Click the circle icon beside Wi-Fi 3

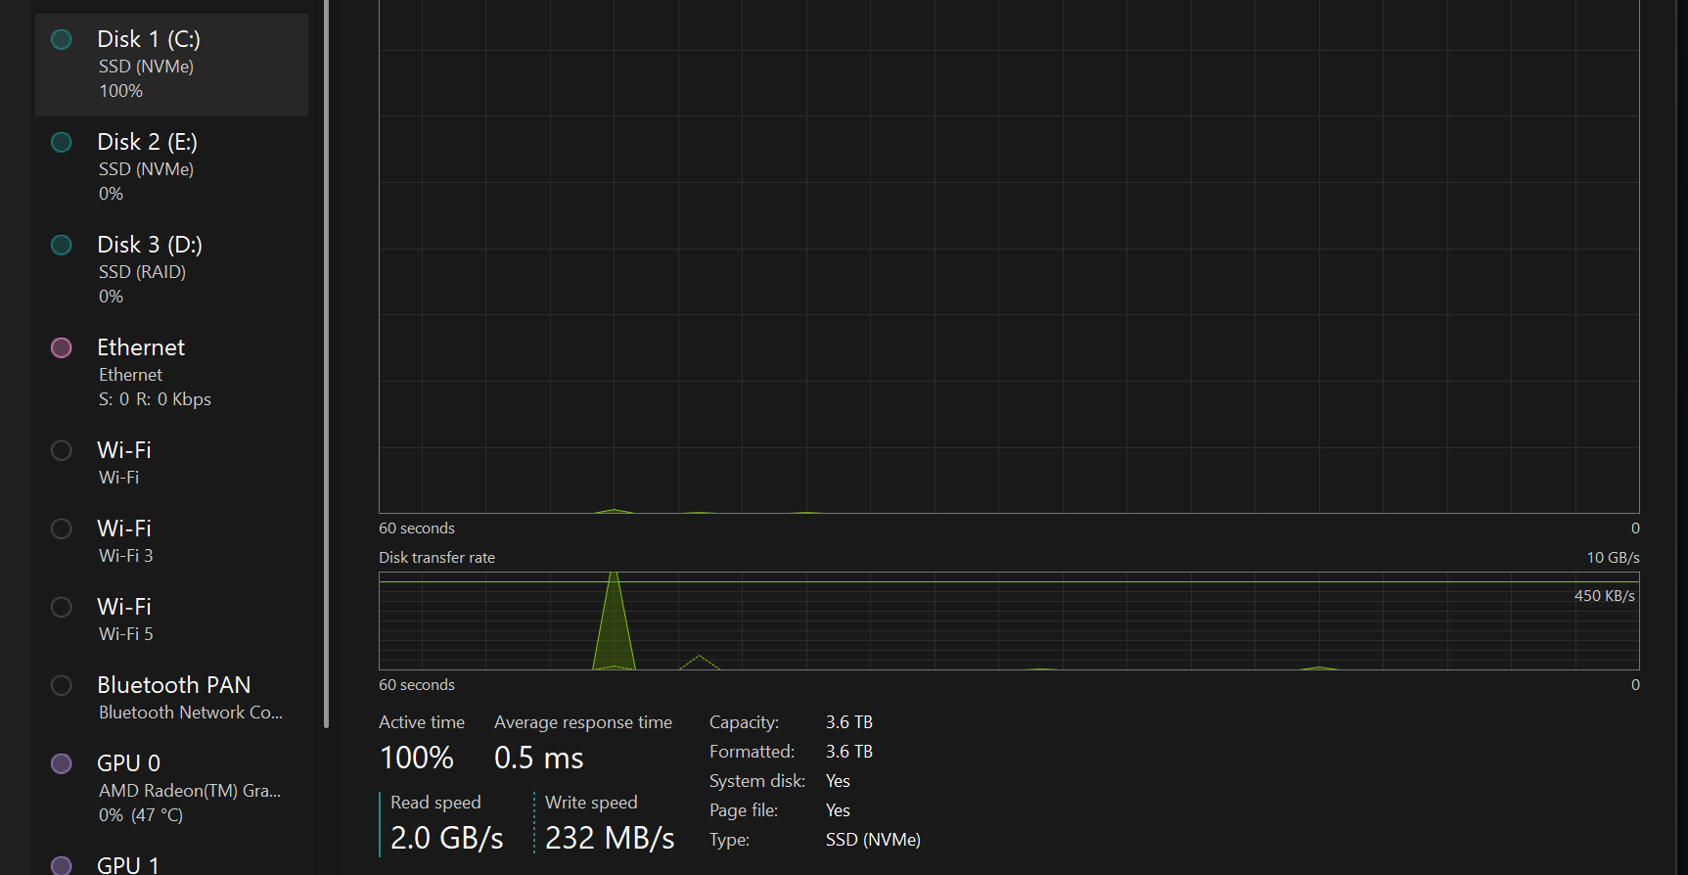tap(62, 529)
